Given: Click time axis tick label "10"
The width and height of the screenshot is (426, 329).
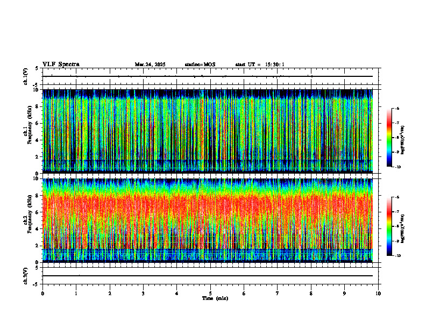Looking at the screenshot, I should (378, 294).
